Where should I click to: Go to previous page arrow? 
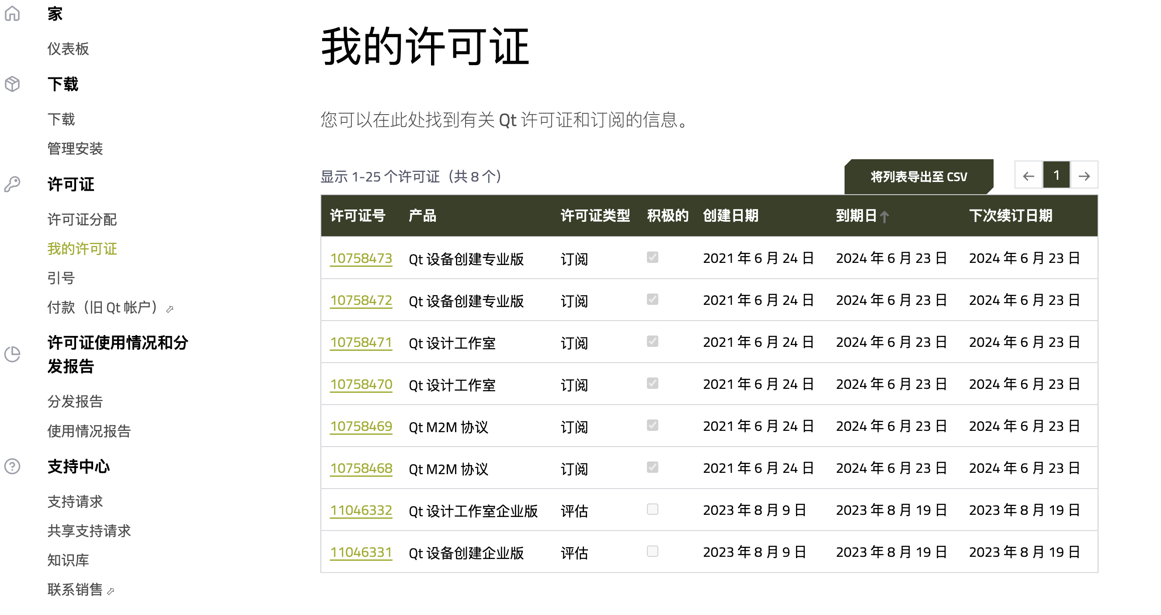[x=1028, y=176]
